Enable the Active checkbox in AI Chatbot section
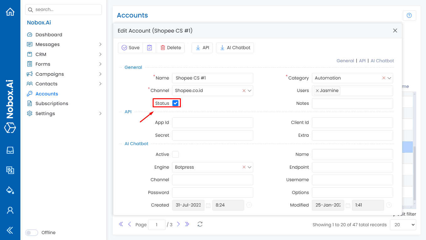 click(175, 154)
